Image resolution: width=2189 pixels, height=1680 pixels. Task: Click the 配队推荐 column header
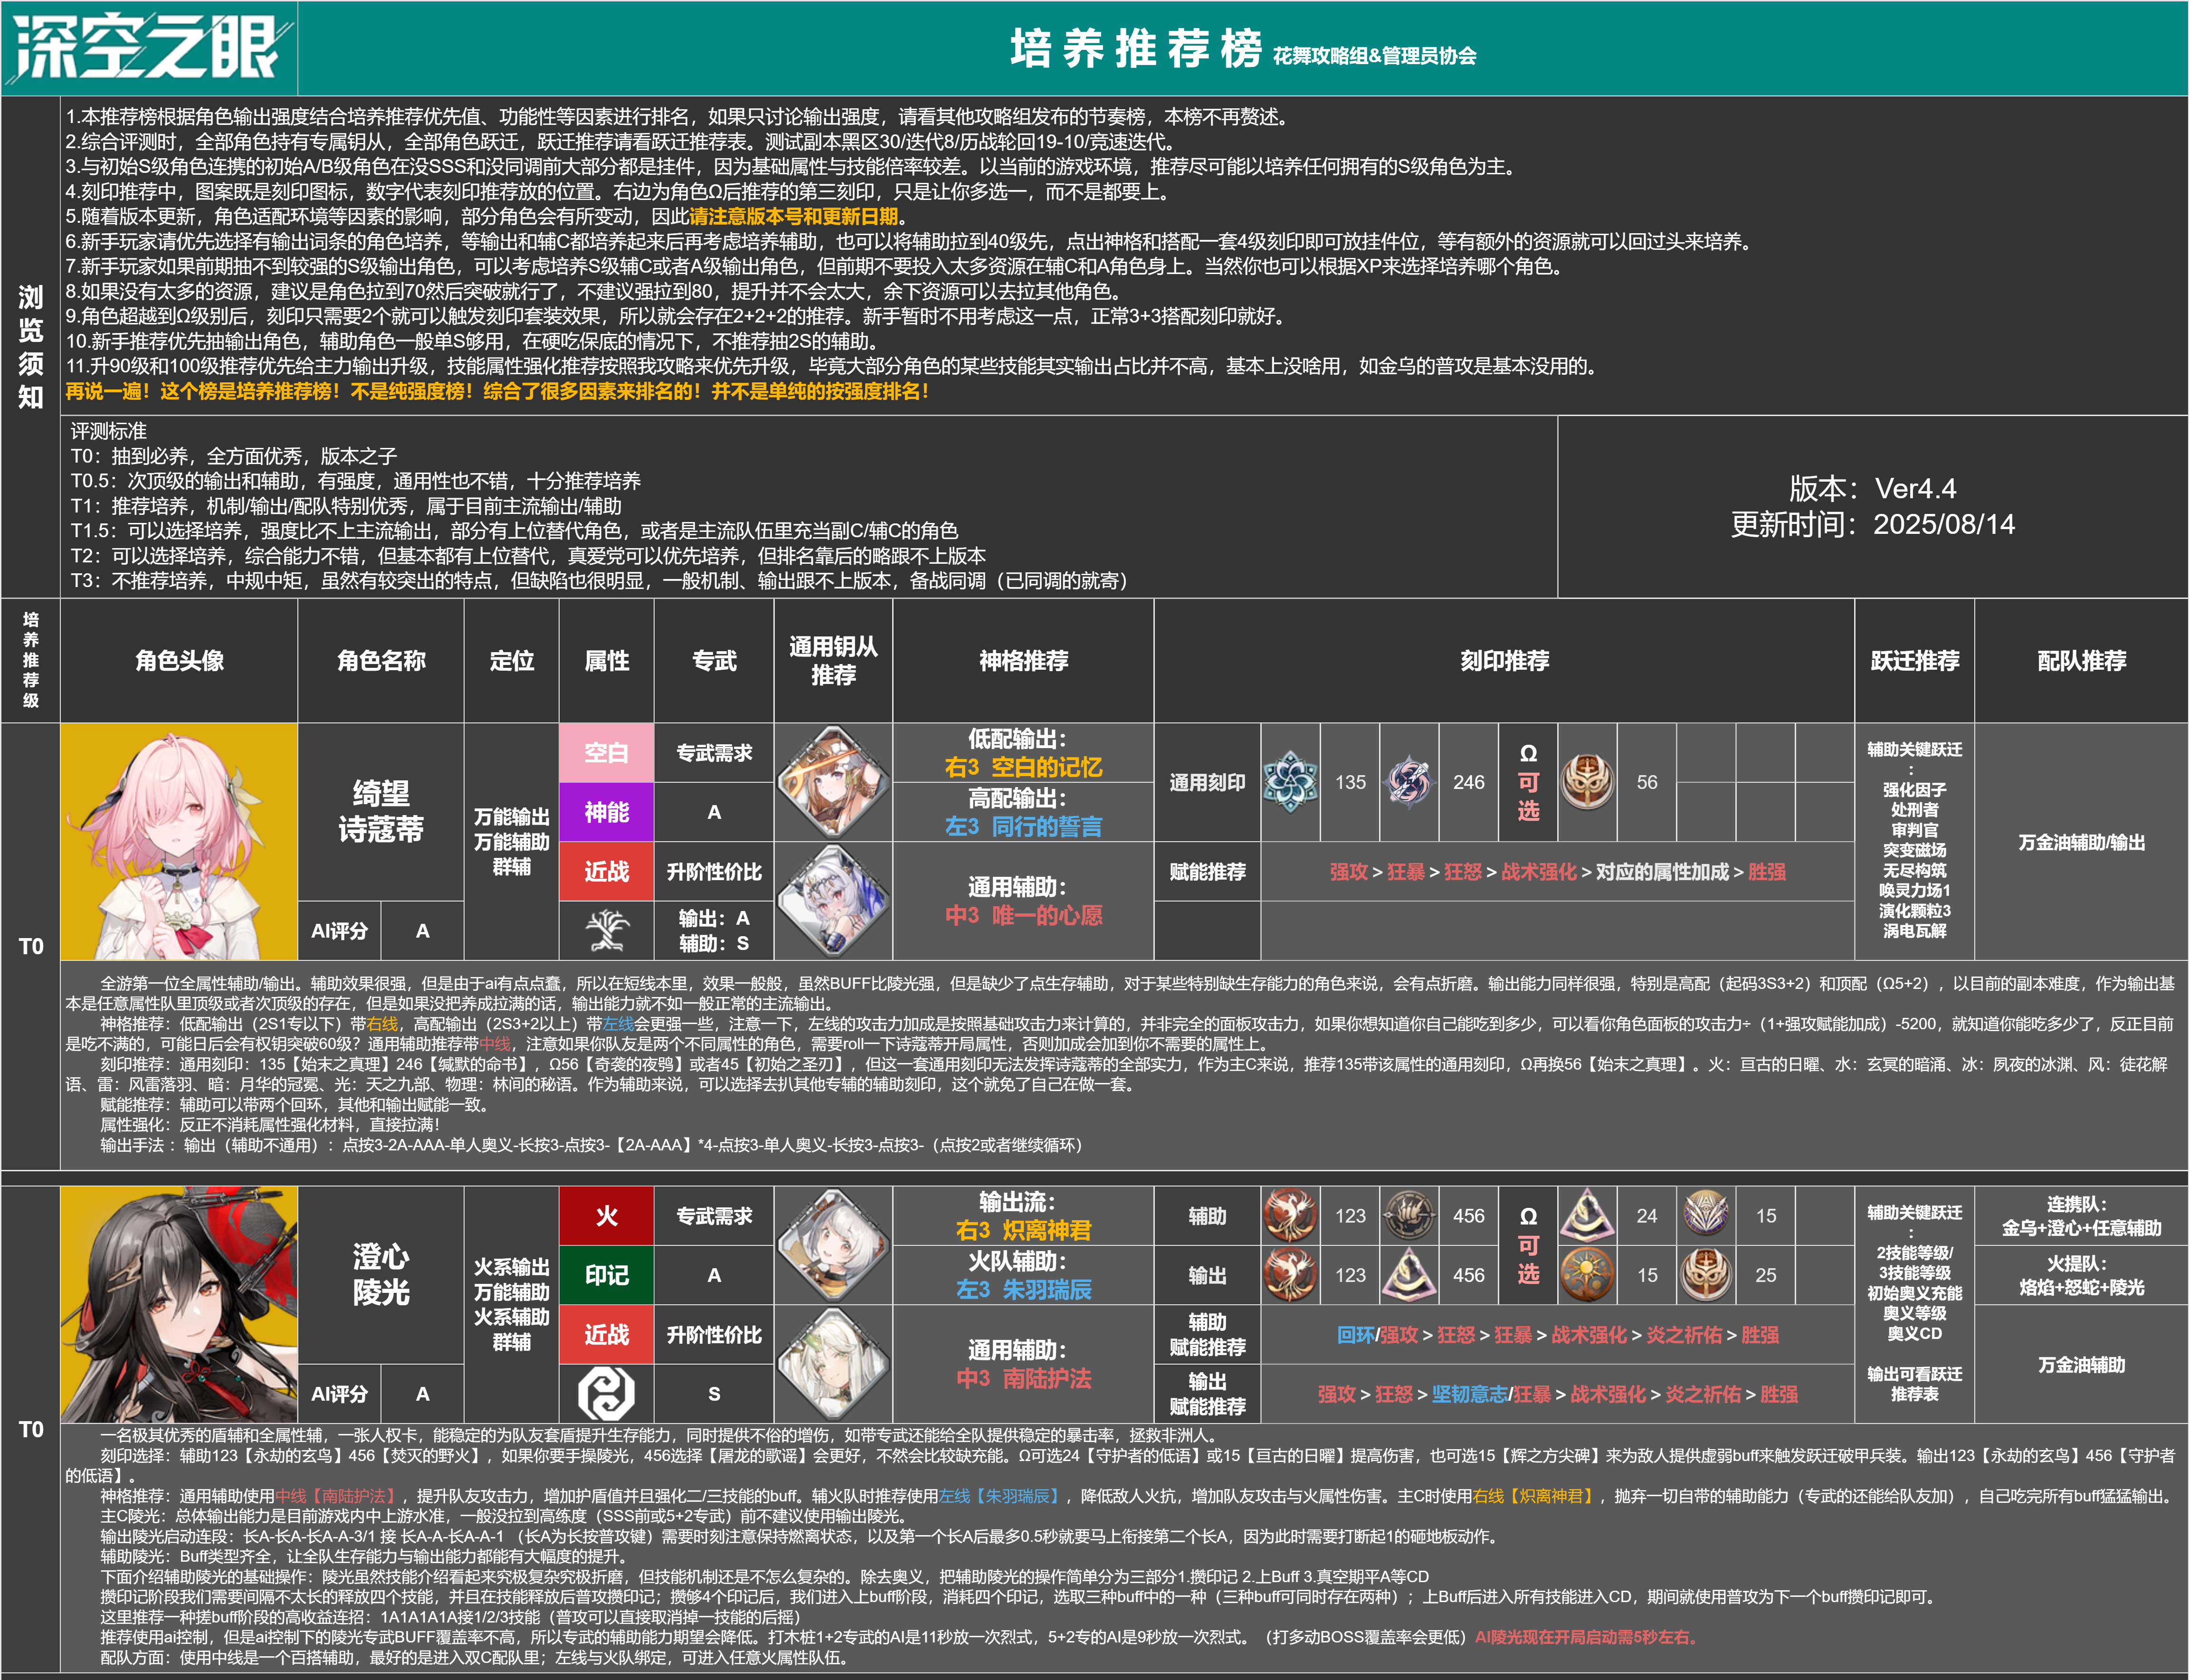coord(2081,660)
